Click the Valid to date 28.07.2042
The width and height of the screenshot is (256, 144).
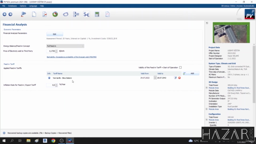point(162,78)
